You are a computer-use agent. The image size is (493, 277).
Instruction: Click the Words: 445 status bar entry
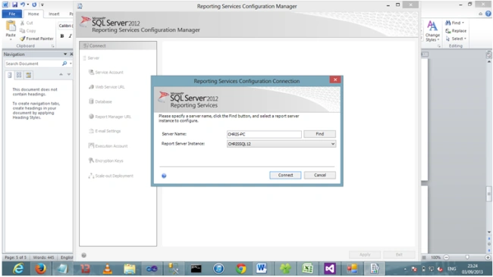click(43, 257)
